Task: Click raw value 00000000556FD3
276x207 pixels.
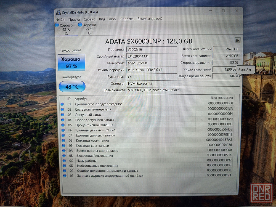Action: click(220, 129)
